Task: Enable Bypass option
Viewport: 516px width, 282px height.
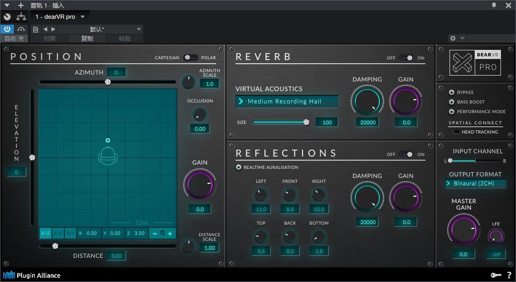Action: click(x=452, y=92)
